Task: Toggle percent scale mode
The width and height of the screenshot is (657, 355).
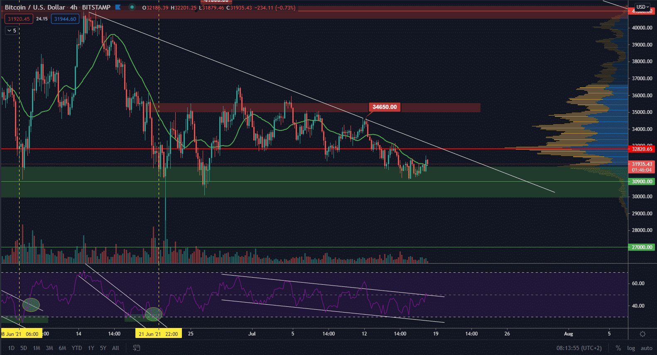Action: point(618,348)
